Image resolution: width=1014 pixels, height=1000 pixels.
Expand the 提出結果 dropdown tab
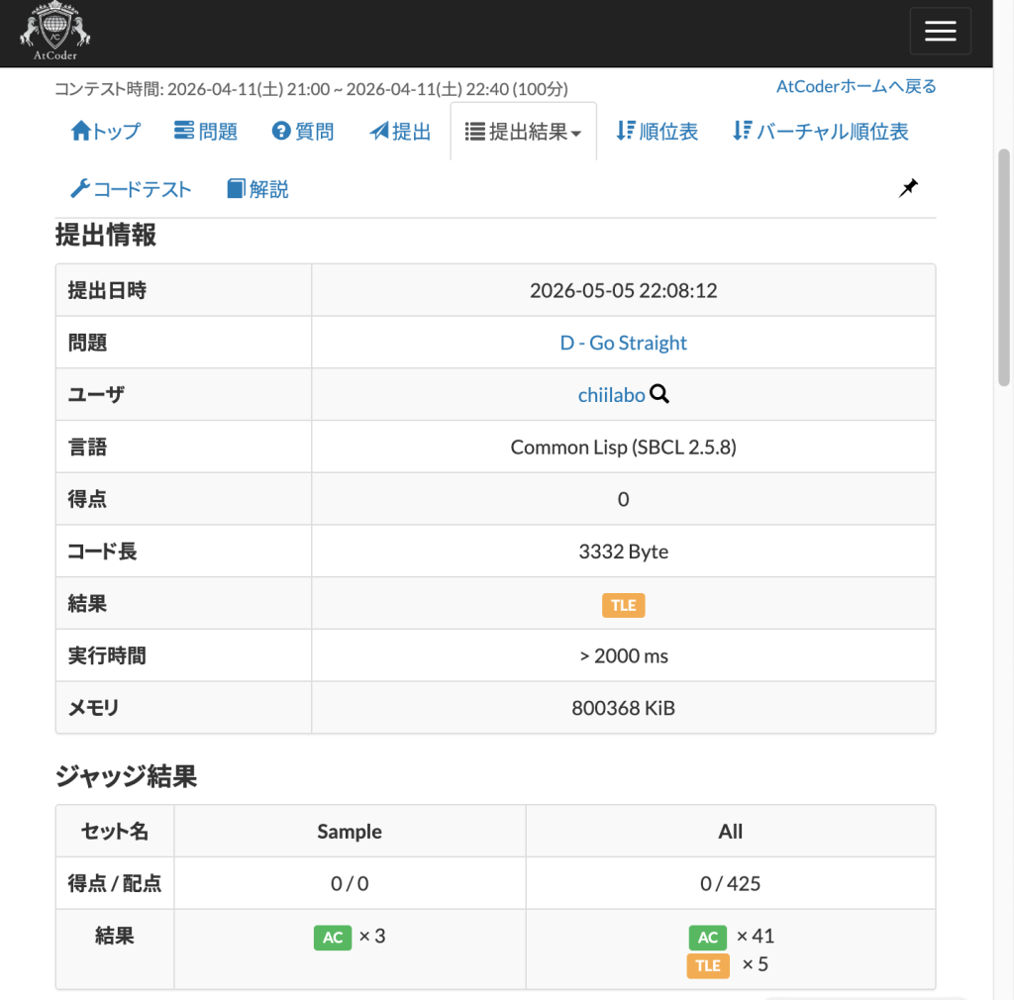pyautogui.click(x=523, y=132)
